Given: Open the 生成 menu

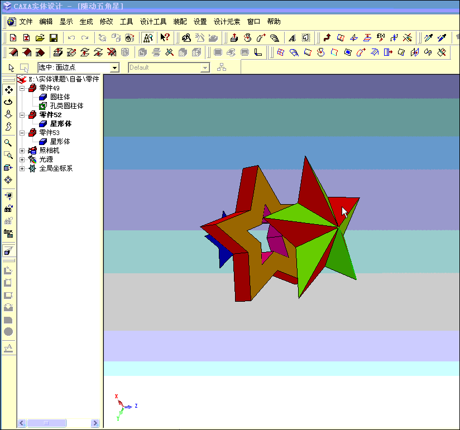Looking at the screenshot, I should pyautogui.click(x=86, y=22).
